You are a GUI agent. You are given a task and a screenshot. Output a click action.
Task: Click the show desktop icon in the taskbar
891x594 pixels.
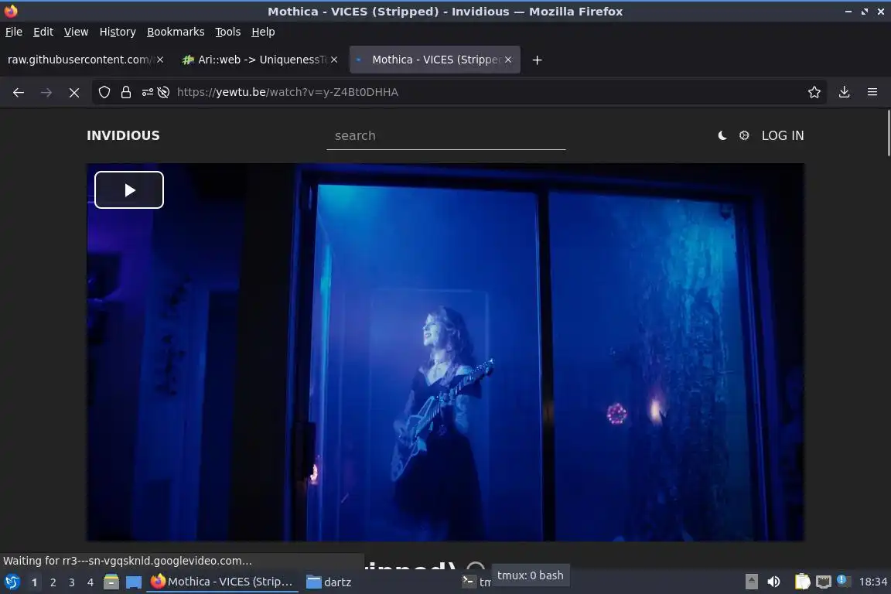point(134,582)
